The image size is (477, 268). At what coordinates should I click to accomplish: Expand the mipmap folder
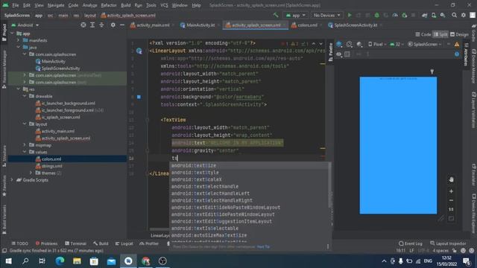(x=25, y=145)
